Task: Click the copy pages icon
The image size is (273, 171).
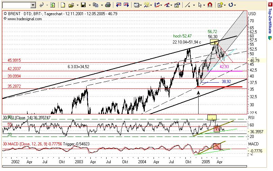Action: [x=95, y=5]
